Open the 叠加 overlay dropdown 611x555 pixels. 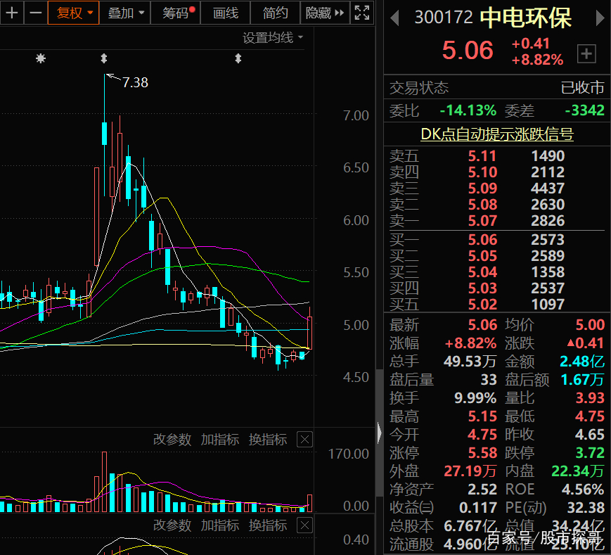121,13
